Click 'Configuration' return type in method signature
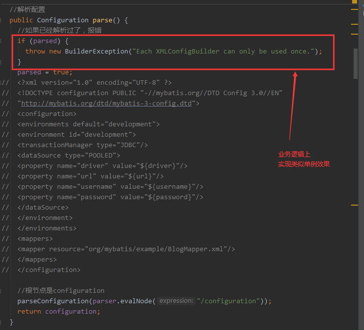This screenshot has width=364, height=330. pyautogui.click(x=63, y=20)
